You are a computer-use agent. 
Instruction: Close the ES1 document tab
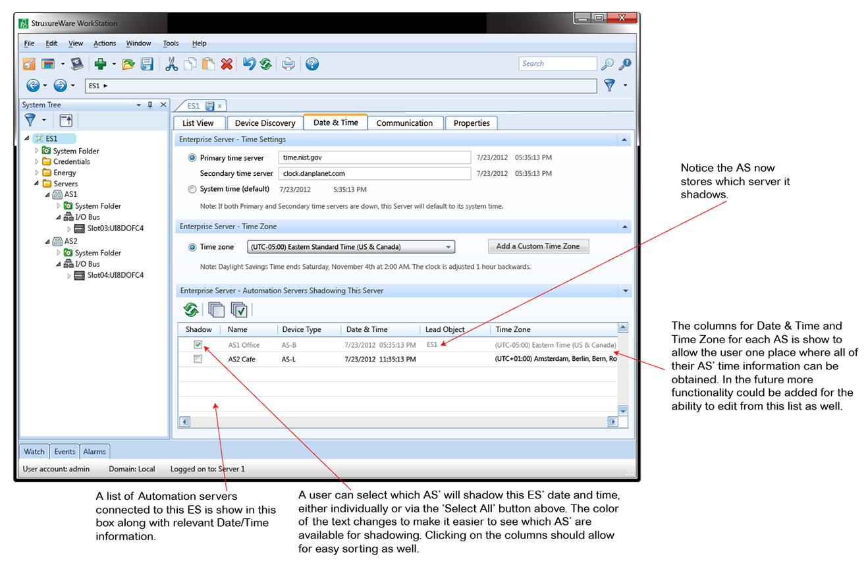[x=220, y=106]
